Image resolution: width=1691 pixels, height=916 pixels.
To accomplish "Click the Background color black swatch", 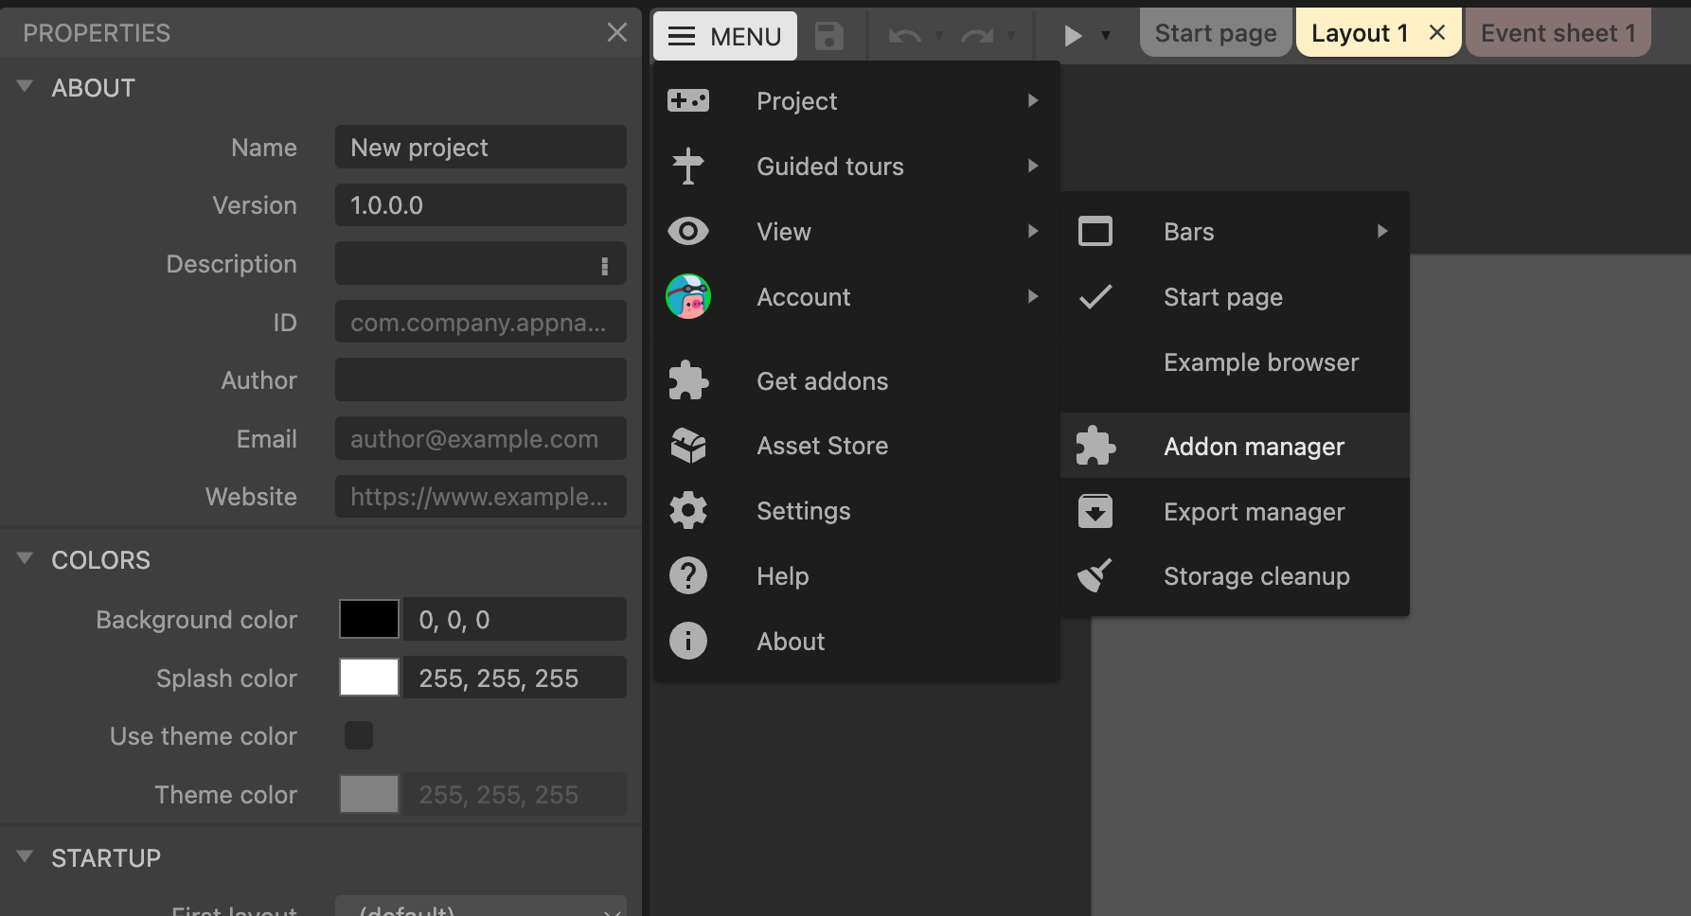I will (x=369, y=620).
